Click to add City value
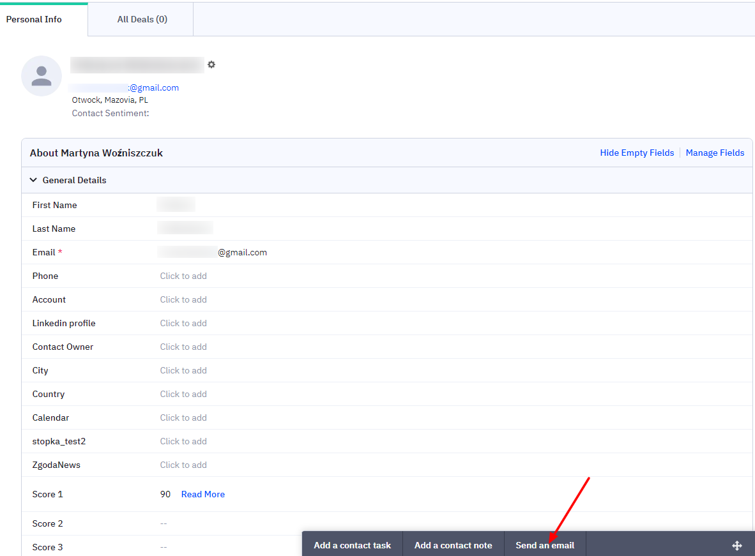The image size is (755, 556). [x=183, y=370]
